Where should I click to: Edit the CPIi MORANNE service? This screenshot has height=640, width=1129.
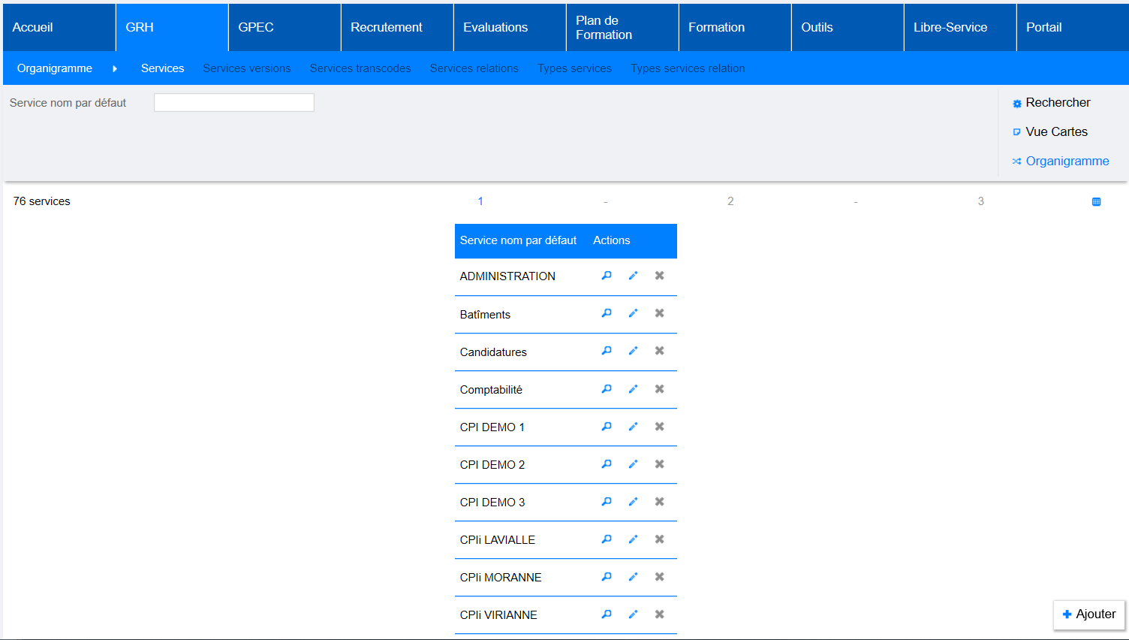633,577
